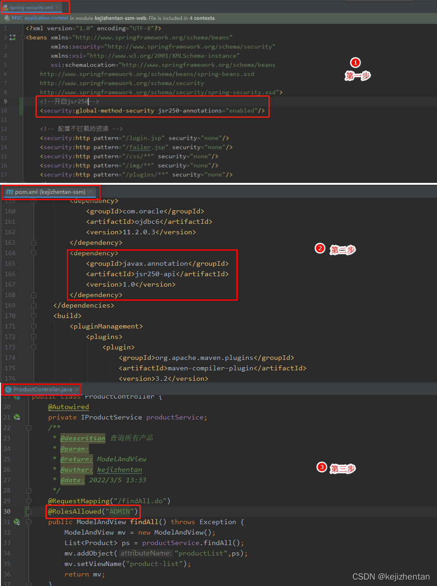Collapse the plugins element at line 172
Viewport: 437px width, 586px height.
[x=34, y=337]
